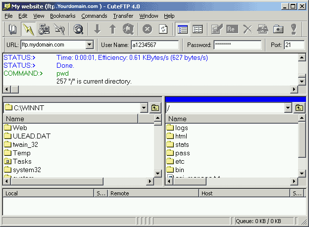
Task: Click the Host queue column header
Action: (x=244, y=193)
